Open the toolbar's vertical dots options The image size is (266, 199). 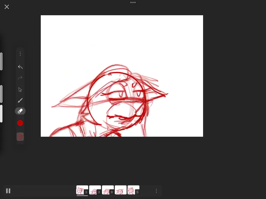pos(20,54)
